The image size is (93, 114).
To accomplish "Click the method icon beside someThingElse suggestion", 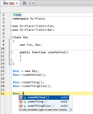I will click(x=21, y=106).
